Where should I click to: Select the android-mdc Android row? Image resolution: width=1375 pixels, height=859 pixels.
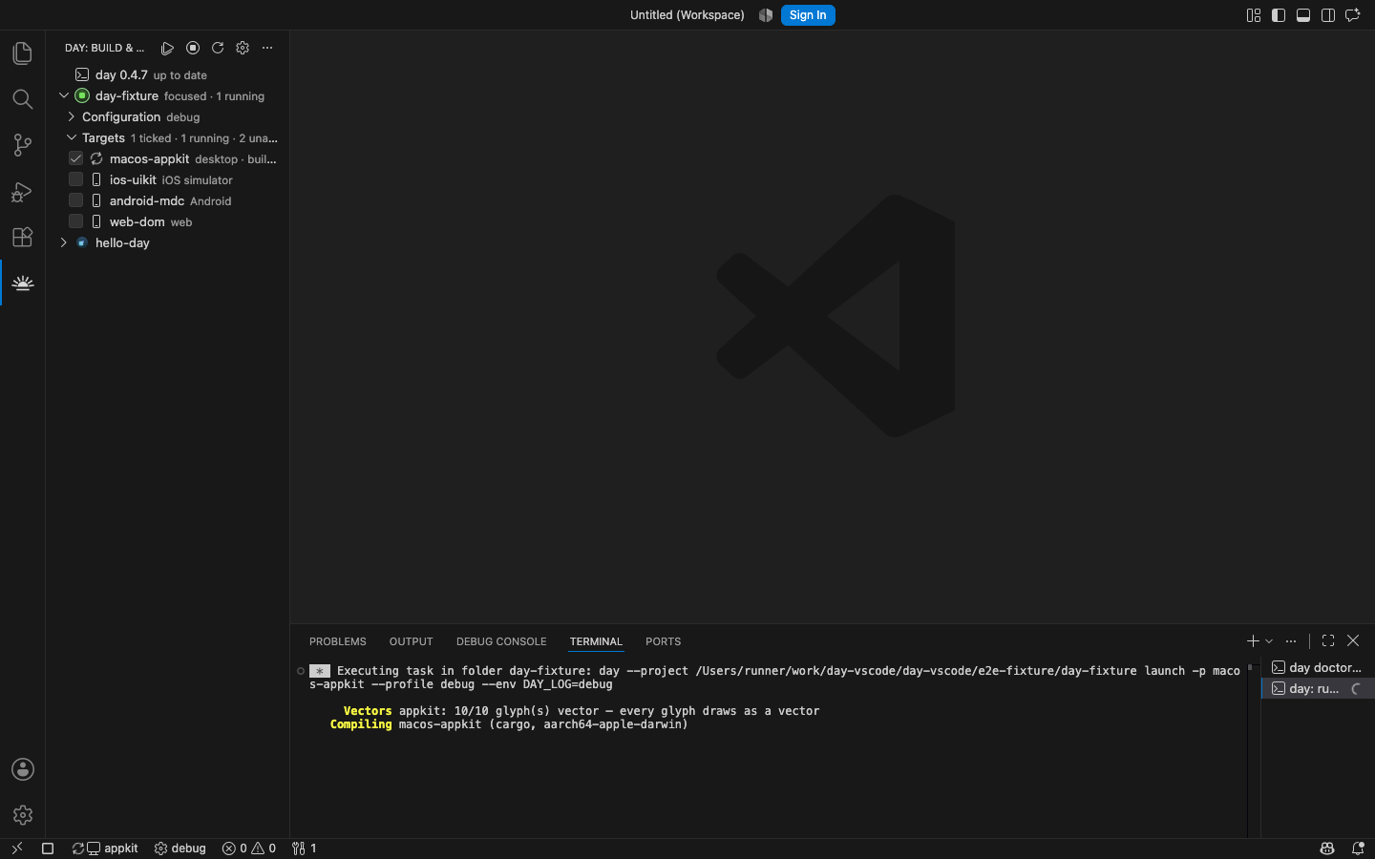pos(168,200)
